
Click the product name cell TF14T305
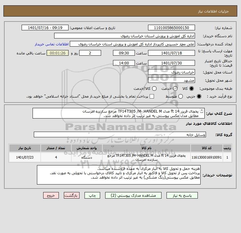tap(146, 157)
